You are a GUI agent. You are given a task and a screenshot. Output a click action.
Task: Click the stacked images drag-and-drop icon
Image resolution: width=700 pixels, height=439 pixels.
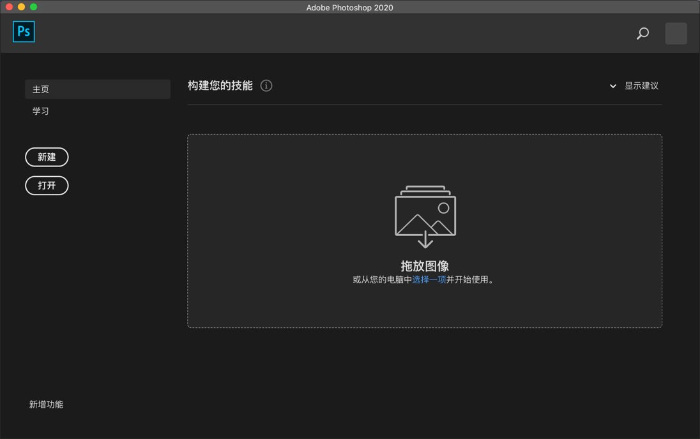[425, 216]
